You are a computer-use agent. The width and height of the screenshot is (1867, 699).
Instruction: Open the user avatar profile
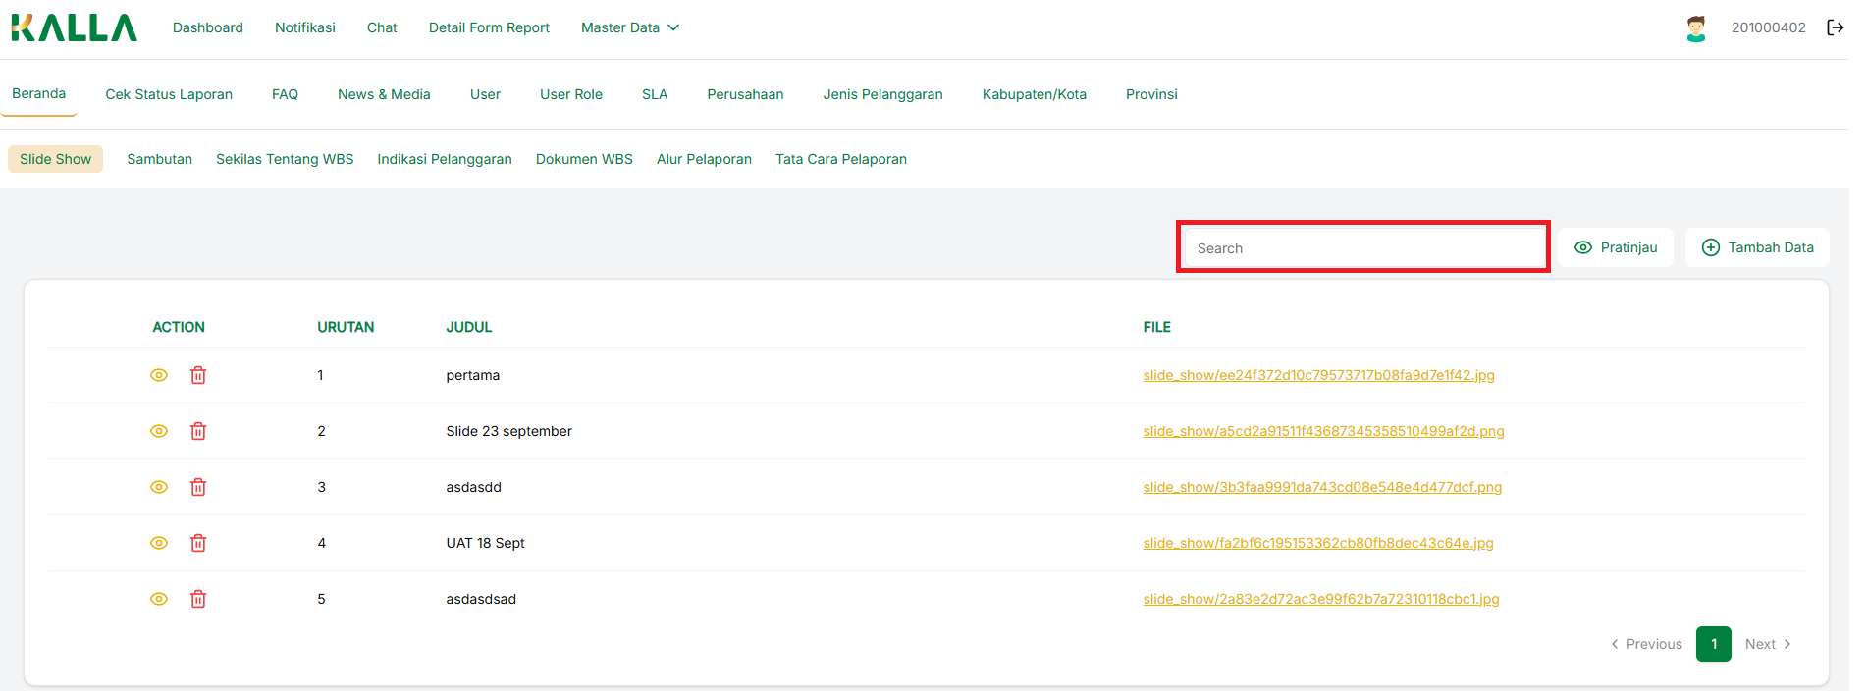[1695, 28]
